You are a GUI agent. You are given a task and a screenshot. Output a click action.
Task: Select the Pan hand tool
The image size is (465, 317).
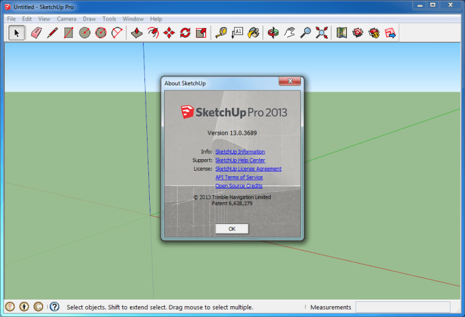click(x=289, y=33)
